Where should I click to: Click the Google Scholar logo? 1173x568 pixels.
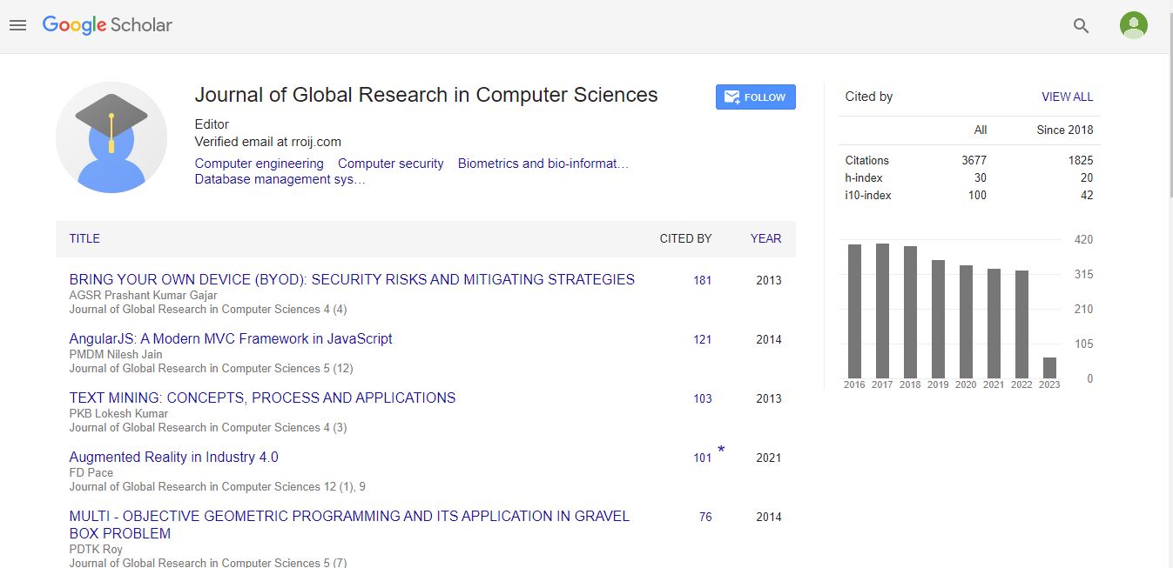click(107, 25)
